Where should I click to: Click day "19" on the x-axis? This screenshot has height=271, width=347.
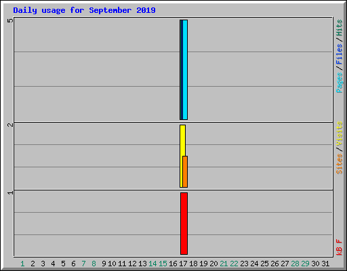(x=203, y=264)
